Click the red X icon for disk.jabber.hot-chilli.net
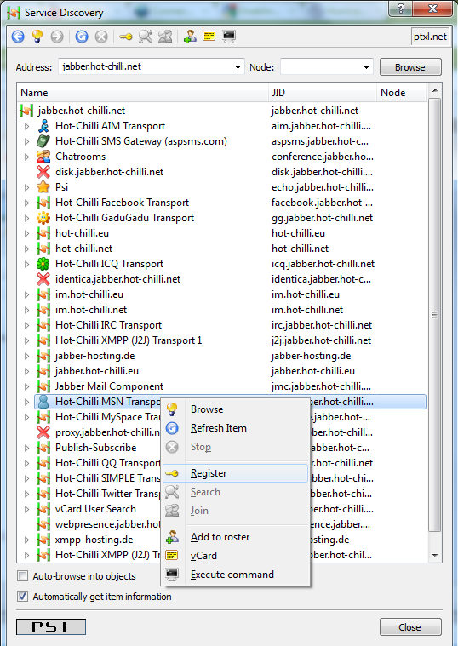Viewport: 458px width, 646px height. [x=43, y=172]
